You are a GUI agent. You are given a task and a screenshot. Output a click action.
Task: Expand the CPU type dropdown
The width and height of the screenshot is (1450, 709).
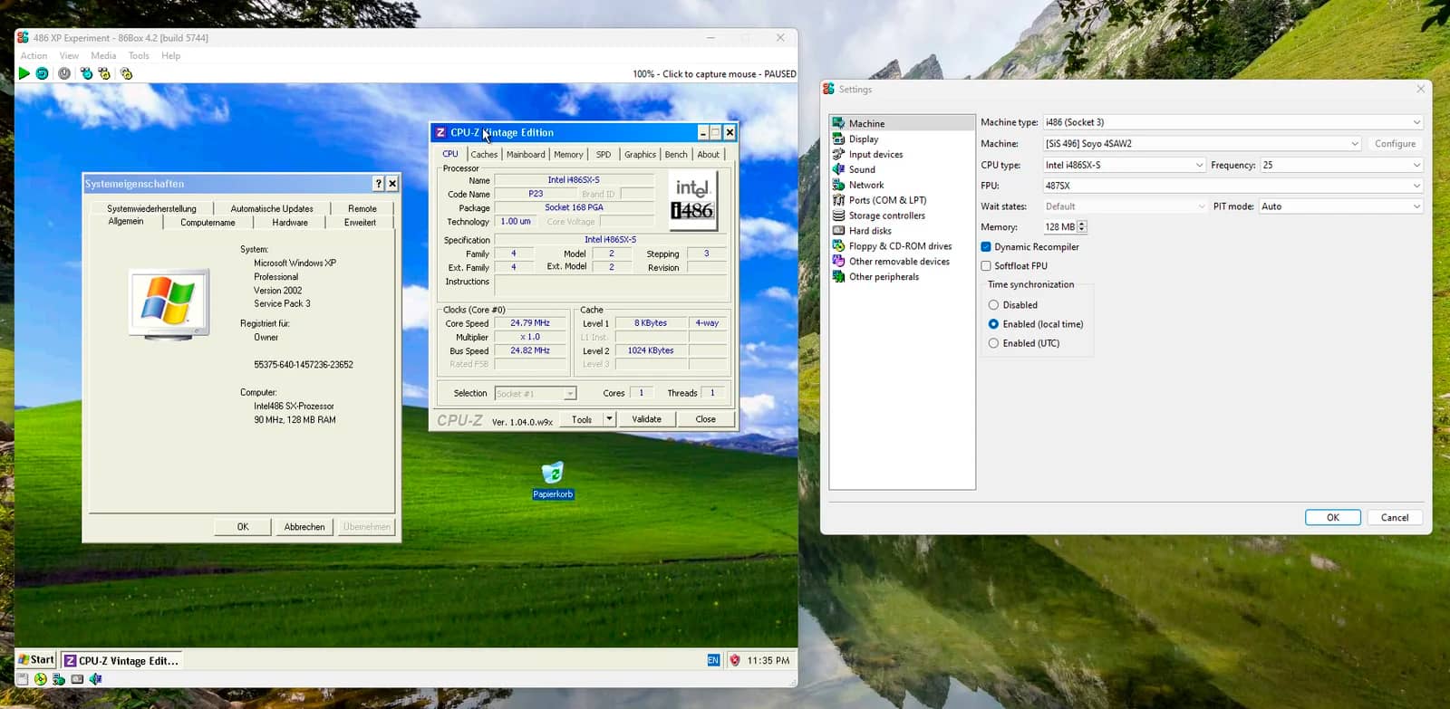(x=1124, y=166)
